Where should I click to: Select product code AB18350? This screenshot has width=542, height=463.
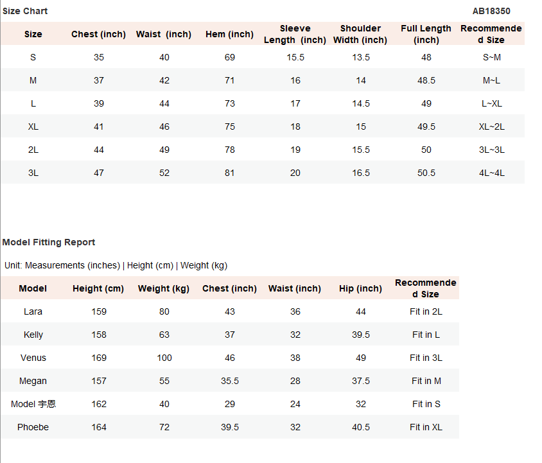click(x=491, y=11)
